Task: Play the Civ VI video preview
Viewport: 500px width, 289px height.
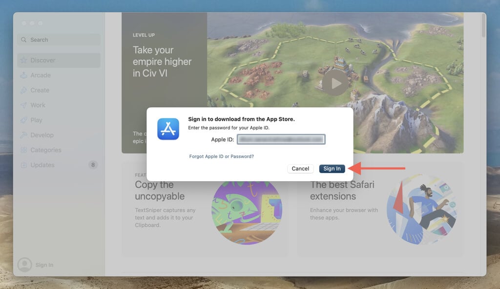Action: point(335,83)
